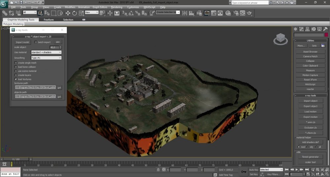Switch to the Freeform tab
Screen dimensions: 330x177
49,20
